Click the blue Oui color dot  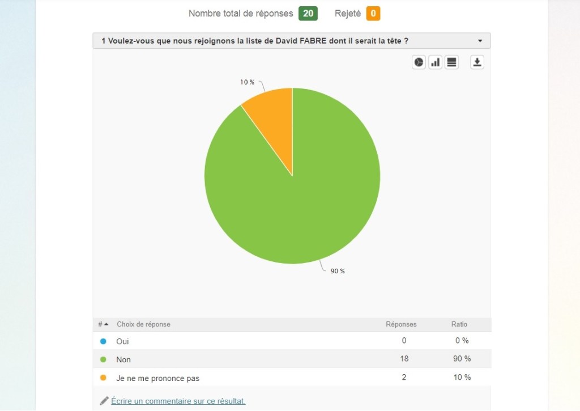click(x=103, y=341)
